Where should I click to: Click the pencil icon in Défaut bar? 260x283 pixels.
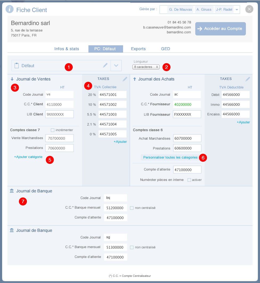(105, 65)
